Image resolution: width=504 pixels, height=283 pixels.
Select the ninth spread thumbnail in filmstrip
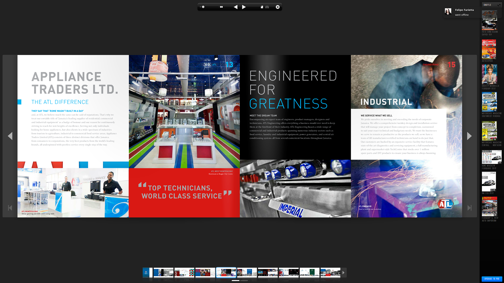pos(310,273)
